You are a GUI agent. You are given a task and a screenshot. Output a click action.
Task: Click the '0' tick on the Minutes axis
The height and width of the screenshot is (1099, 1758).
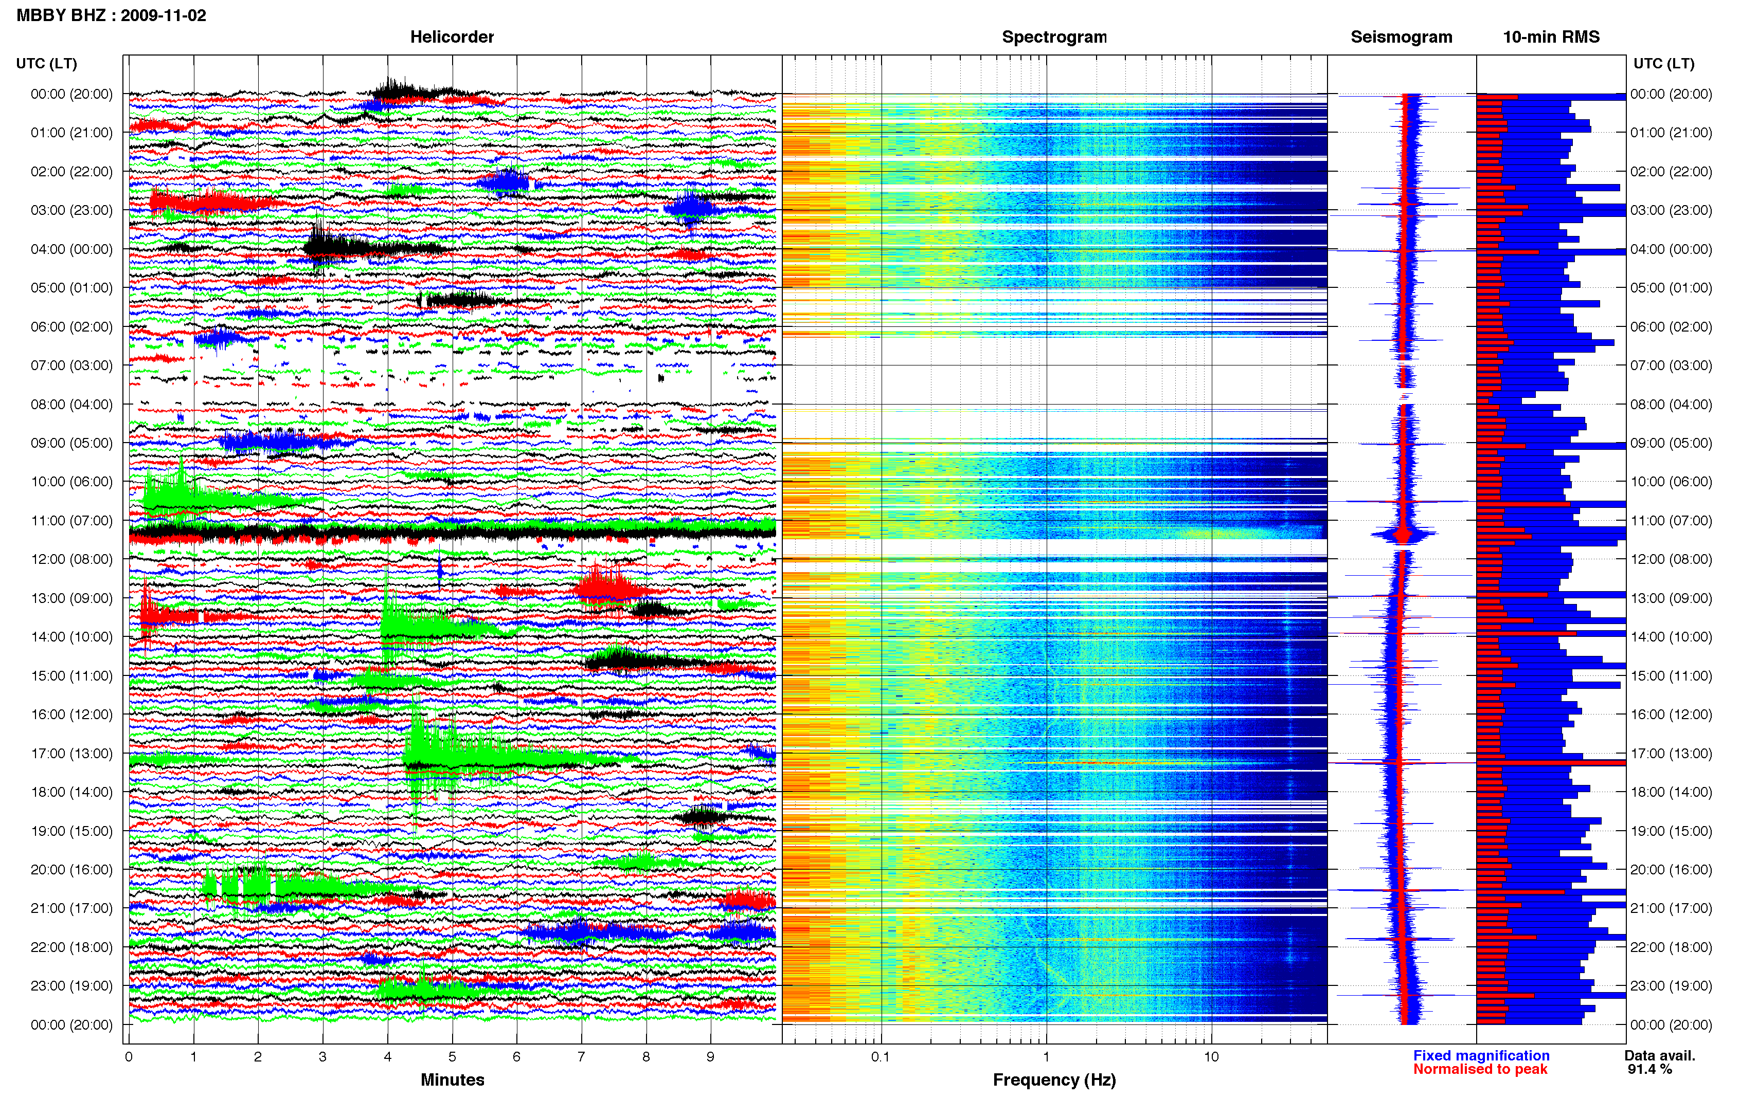[129, 1057]
